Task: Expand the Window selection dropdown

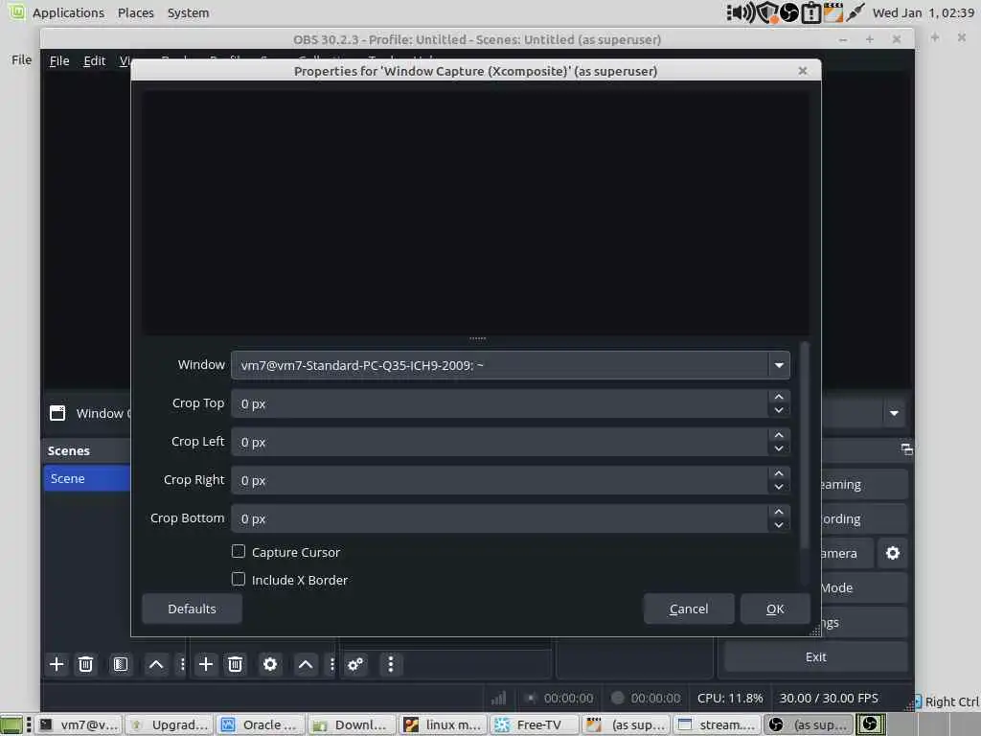Action: (x=779, y=365)
